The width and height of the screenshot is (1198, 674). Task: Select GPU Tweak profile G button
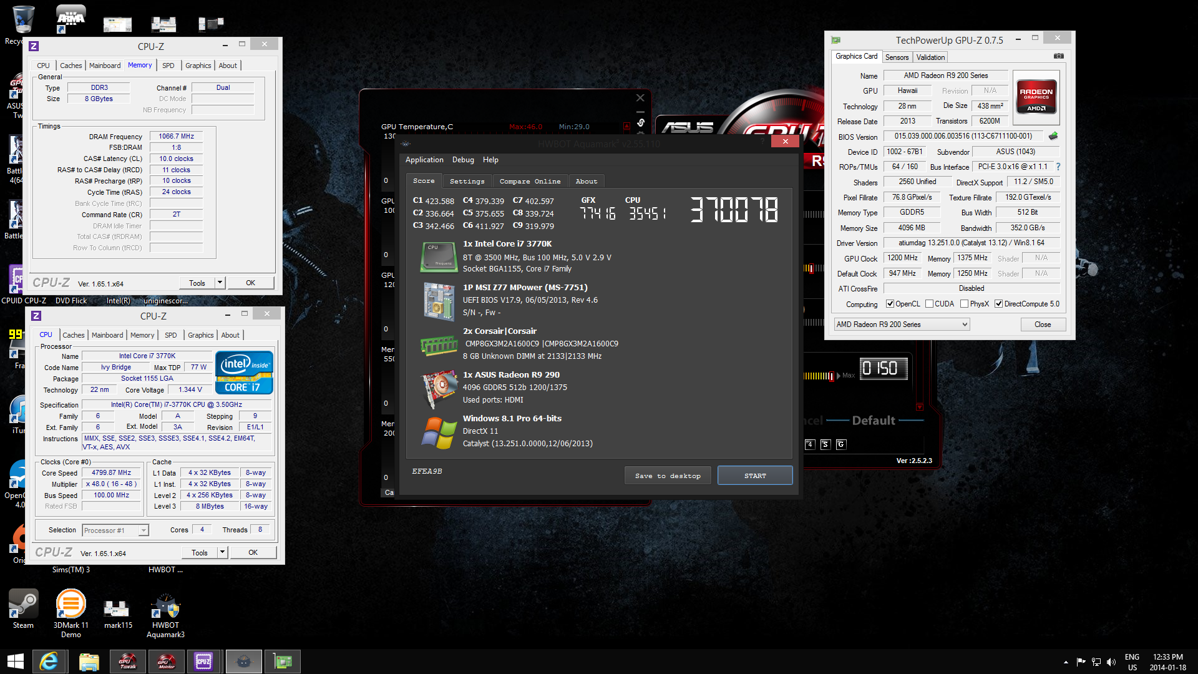click(841, 444)
